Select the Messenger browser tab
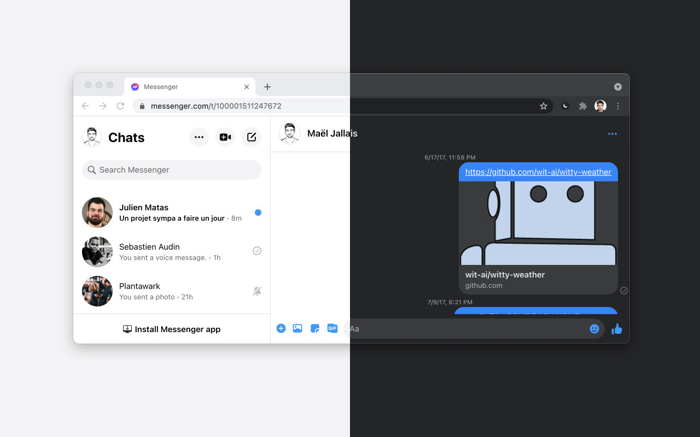The width and height of the screenshot is (700, 437). (x=160, y=86)
